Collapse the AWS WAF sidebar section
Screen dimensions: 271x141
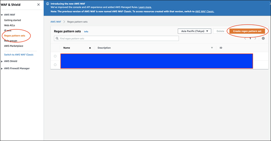pyautogui.click(x=2, y=15)
